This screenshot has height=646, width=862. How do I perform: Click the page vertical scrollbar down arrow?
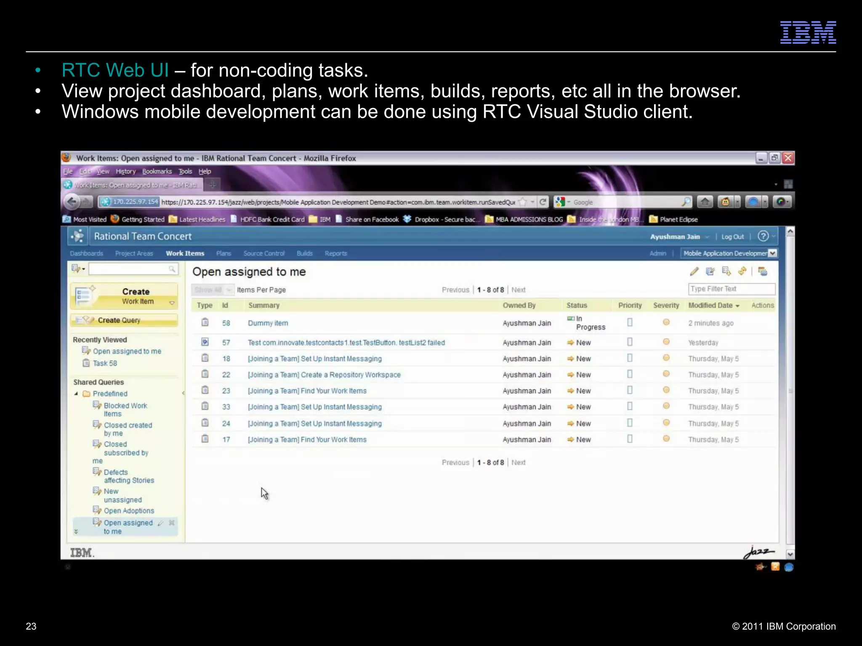pyautogui.click(x=790, y=554)
